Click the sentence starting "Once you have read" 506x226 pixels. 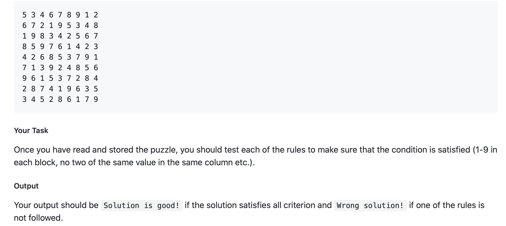pos(256,156)
